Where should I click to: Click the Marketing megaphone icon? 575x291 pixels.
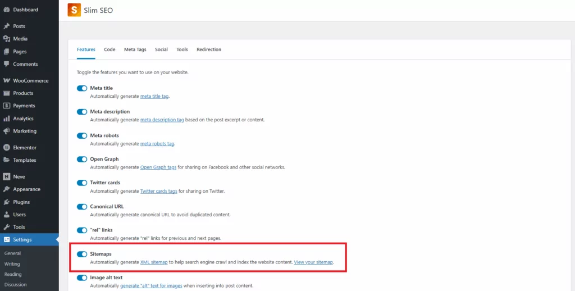[6, 131]
